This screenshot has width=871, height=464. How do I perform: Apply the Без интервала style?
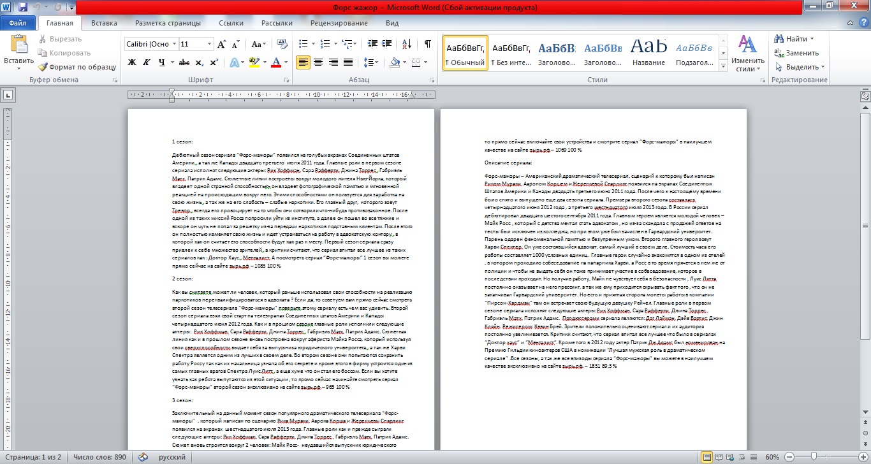[511, 53]
